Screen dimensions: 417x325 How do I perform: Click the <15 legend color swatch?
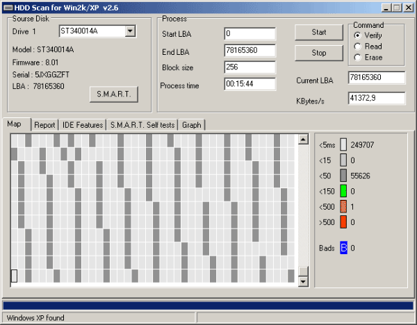click(343, 160)
